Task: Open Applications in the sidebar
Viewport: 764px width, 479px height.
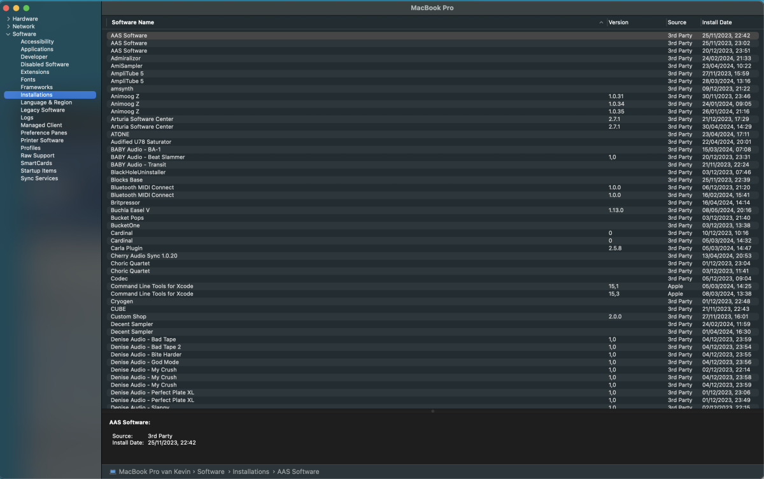Action: click(x=37, y=50)
